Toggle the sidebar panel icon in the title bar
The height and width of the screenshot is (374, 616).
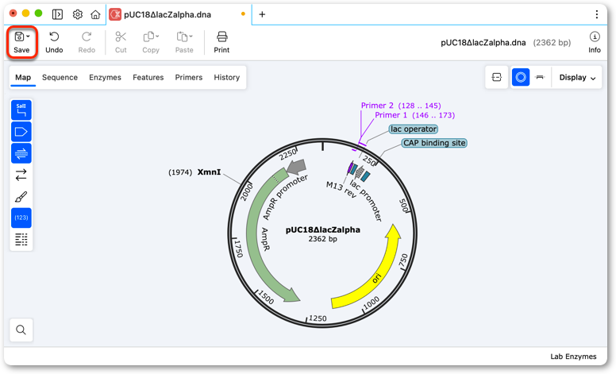click(x=57, y=14)
